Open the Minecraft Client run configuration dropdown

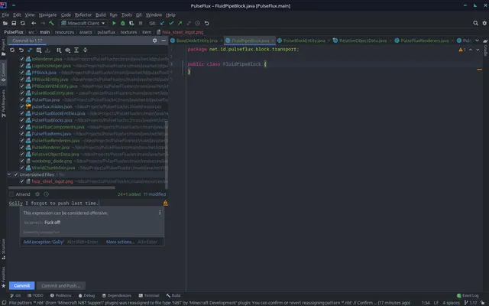(83, 23)
